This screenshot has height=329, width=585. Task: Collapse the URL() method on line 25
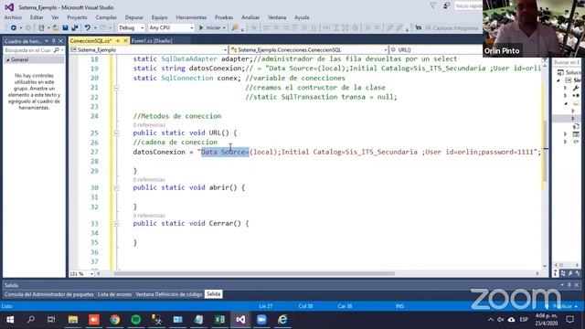[x=117, y=133]
